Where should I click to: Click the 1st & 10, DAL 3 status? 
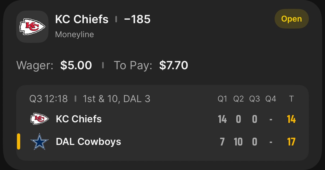[x=116, y=99]
